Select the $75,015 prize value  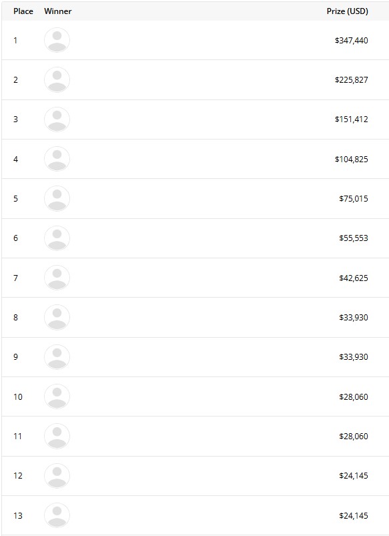click(354, 199)
